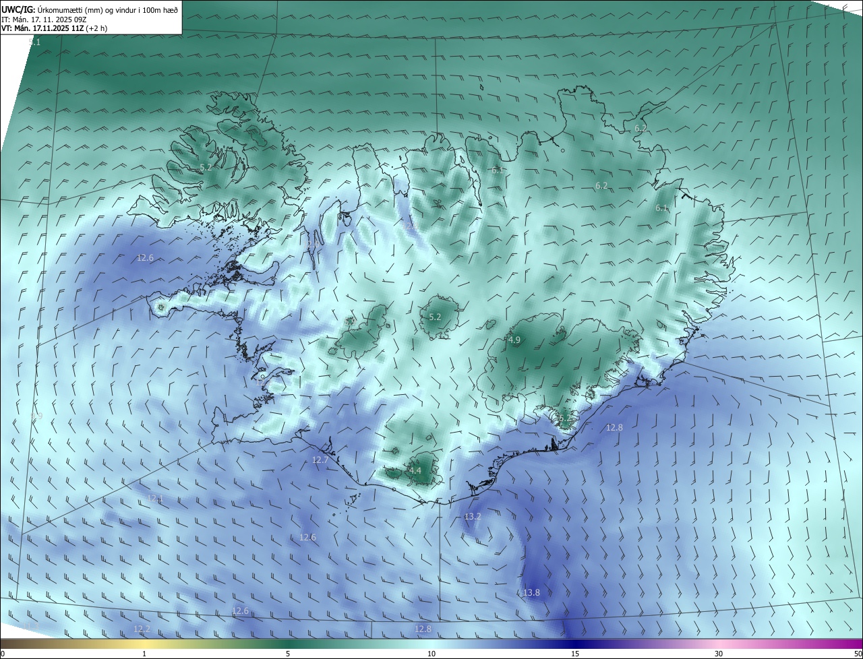
Task: Click the 12.8 value above the color bar
Action: click(x=423, y=629)
